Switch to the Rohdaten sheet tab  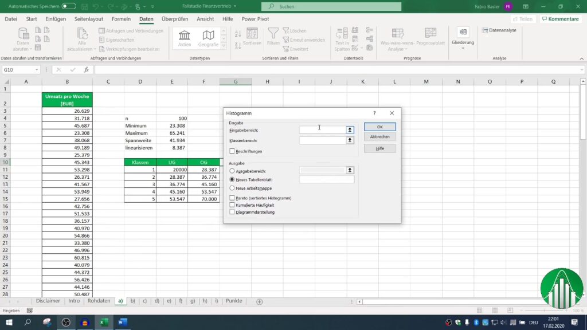[x=99, y=301]
